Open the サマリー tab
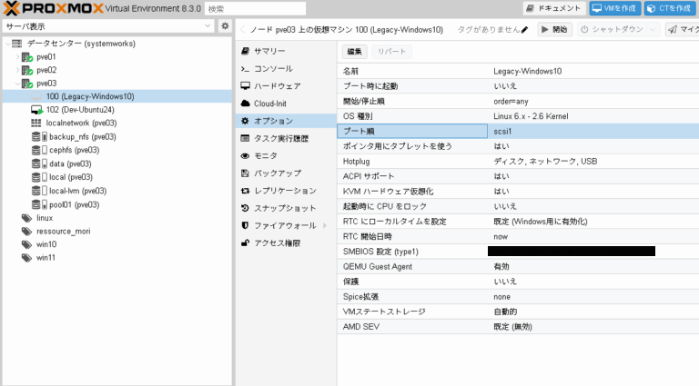699x386 pixels. pyautogui.click(x=286, y=51)
